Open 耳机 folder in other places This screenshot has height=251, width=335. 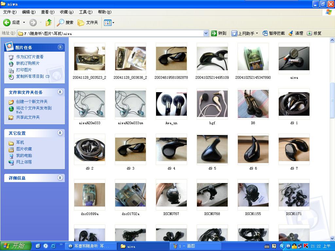tap(20, 142)
